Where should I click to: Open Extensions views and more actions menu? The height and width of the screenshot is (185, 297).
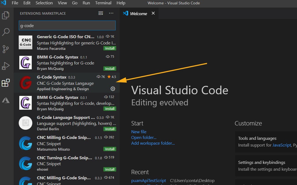(111, 13)
